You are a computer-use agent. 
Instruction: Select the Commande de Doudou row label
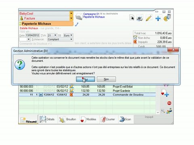pyautogui.click(x=128, y=95)
